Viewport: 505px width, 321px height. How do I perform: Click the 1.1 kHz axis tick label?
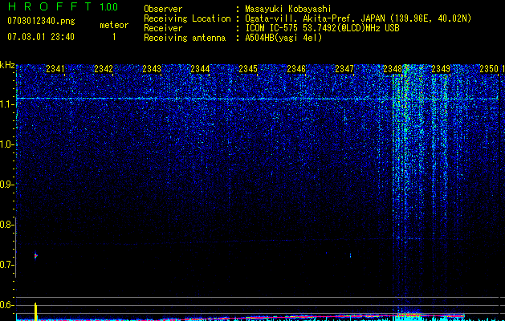pos(6,104)
